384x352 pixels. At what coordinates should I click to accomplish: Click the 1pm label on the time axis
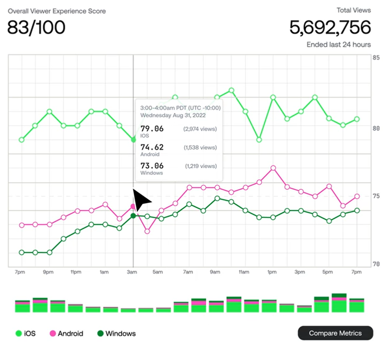(x=272, y=272)
